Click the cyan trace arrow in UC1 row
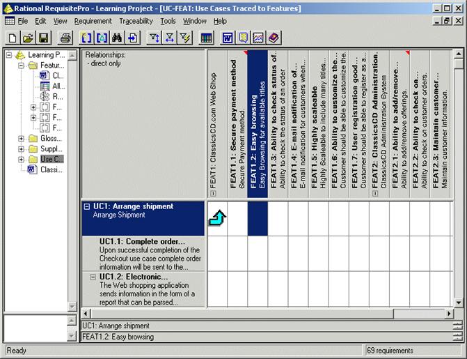 [x=217, y=218]
